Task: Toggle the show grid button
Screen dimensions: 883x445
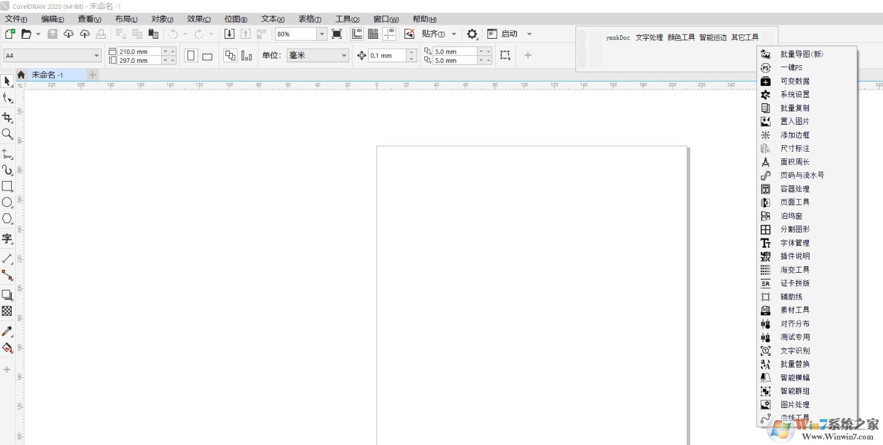Action: pos(373,34)
